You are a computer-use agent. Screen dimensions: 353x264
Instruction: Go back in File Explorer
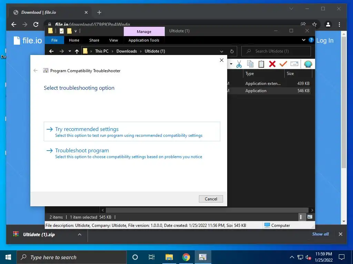tap(51, 52)
